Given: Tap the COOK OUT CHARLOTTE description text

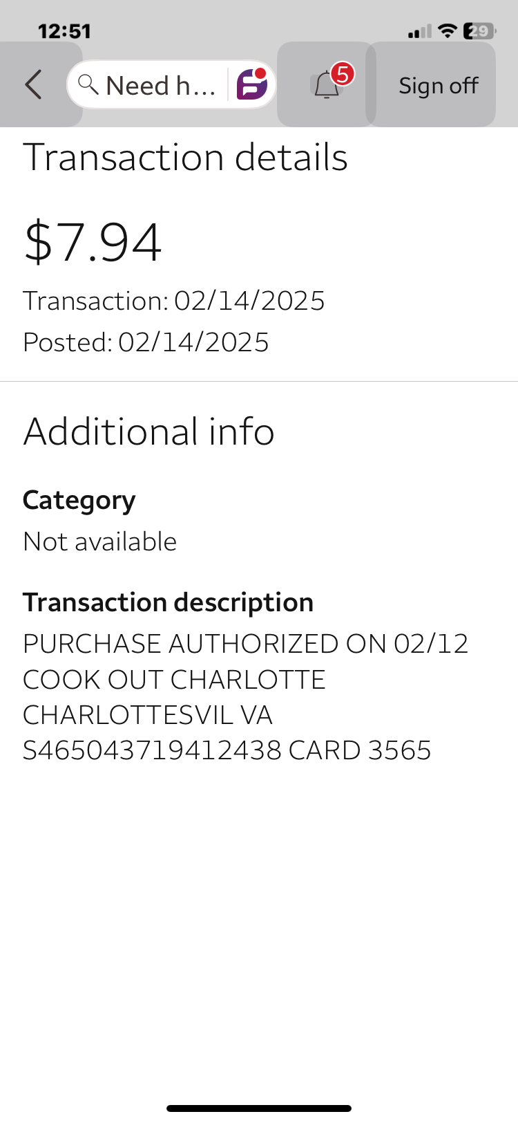Looking at the screenshot, I should click(174, 680).
